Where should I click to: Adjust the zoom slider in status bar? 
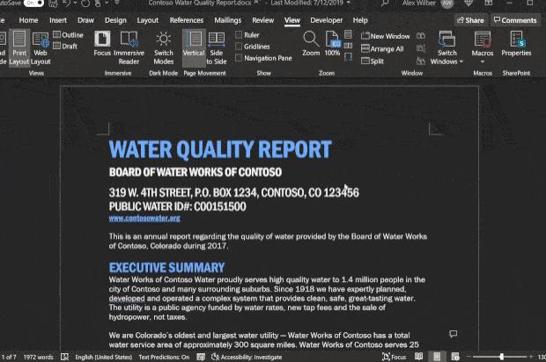point(502,358)
